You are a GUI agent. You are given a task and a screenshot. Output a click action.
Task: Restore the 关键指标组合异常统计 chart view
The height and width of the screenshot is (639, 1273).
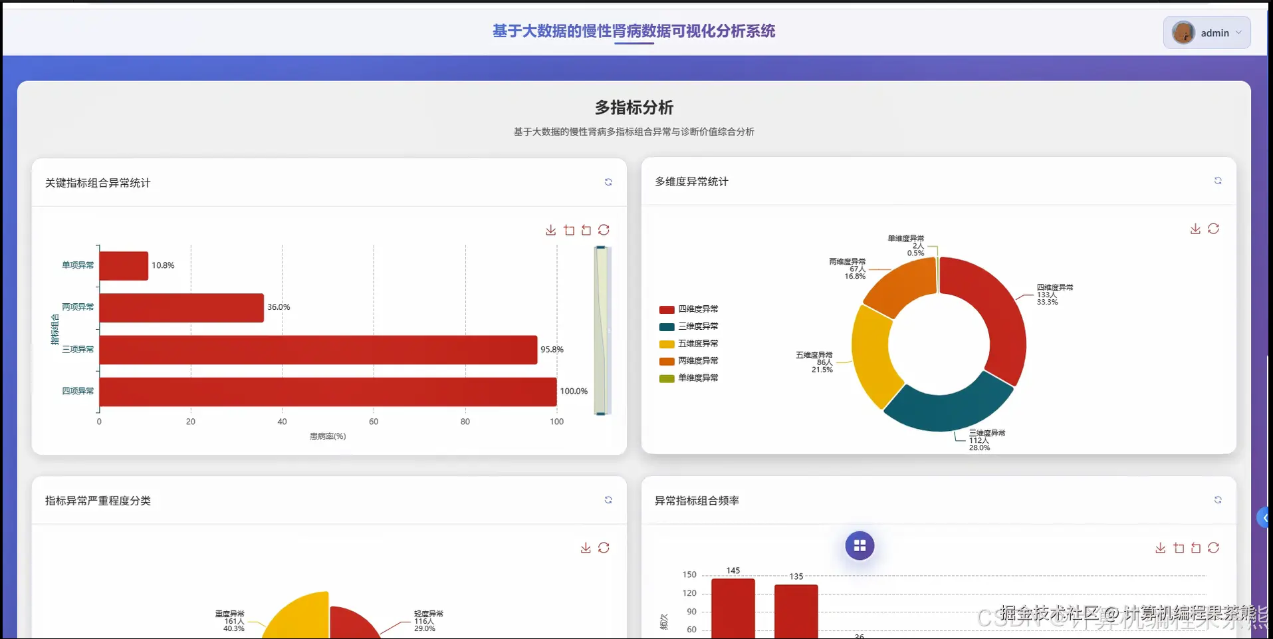pyautogui.click(x=604, y=230)
